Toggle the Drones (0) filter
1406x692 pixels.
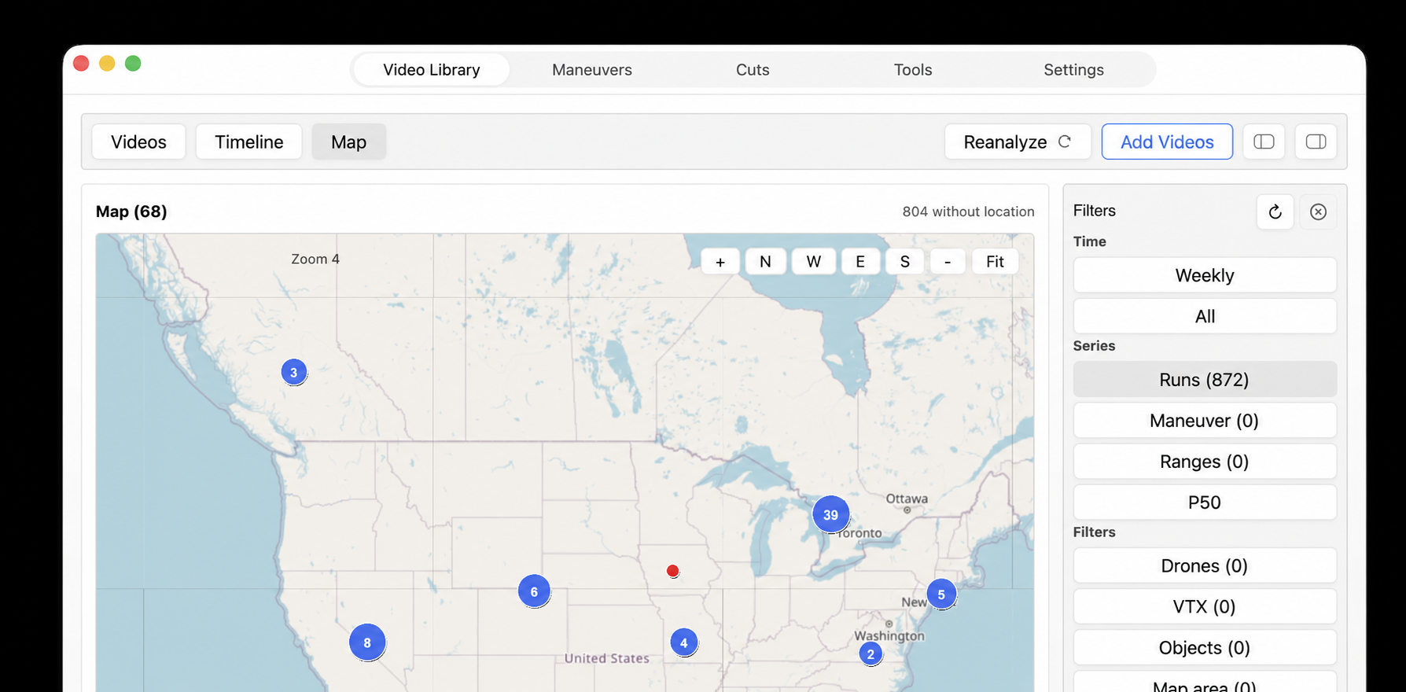point(1205,566)
